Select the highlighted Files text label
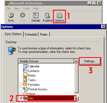The height and width of the screenshot is (103, 107). (x=31, y=98)
